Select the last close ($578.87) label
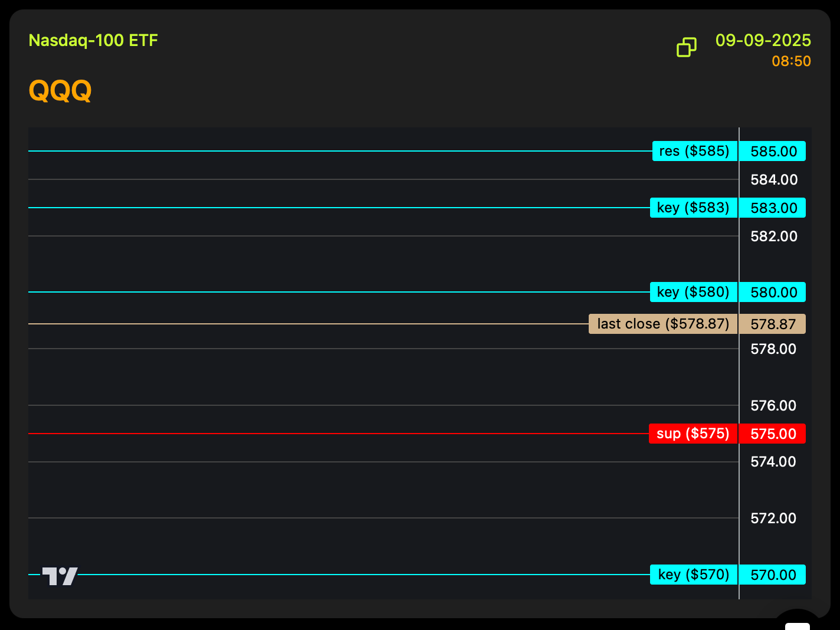This screenshot has height=630, width=840. click(x=663, y=324)
